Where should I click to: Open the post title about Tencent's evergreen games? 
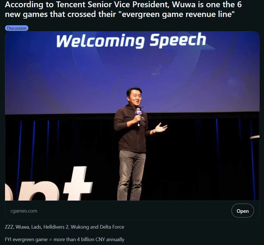click(x=123, y=9)
